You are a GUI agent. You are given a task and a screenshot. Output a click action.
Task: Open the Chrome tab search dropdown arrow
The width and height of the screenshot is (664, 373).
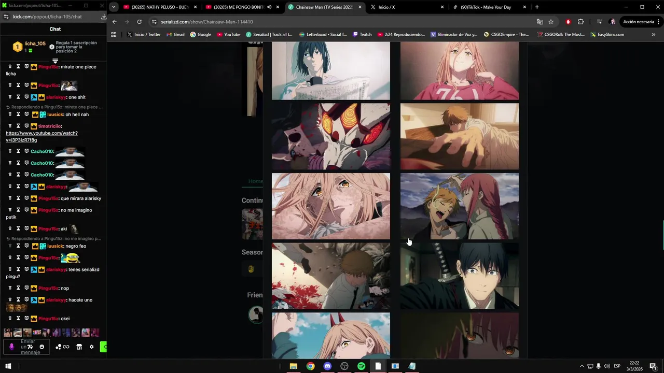(114, 7)
